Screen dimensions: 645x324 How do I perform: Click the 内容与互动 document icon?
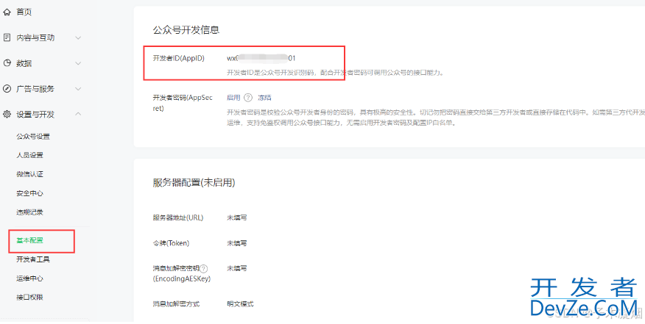point(7,37)
